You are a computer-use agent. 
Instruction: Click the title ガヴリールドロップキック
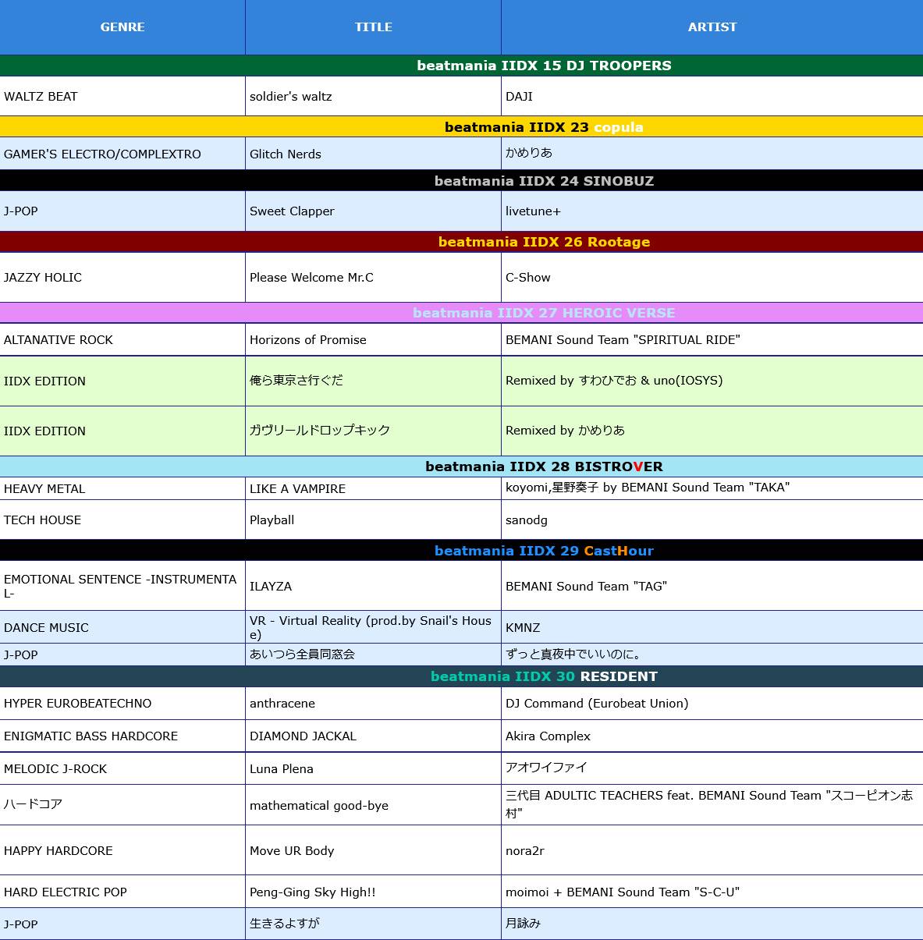click(x=319, y=431)
